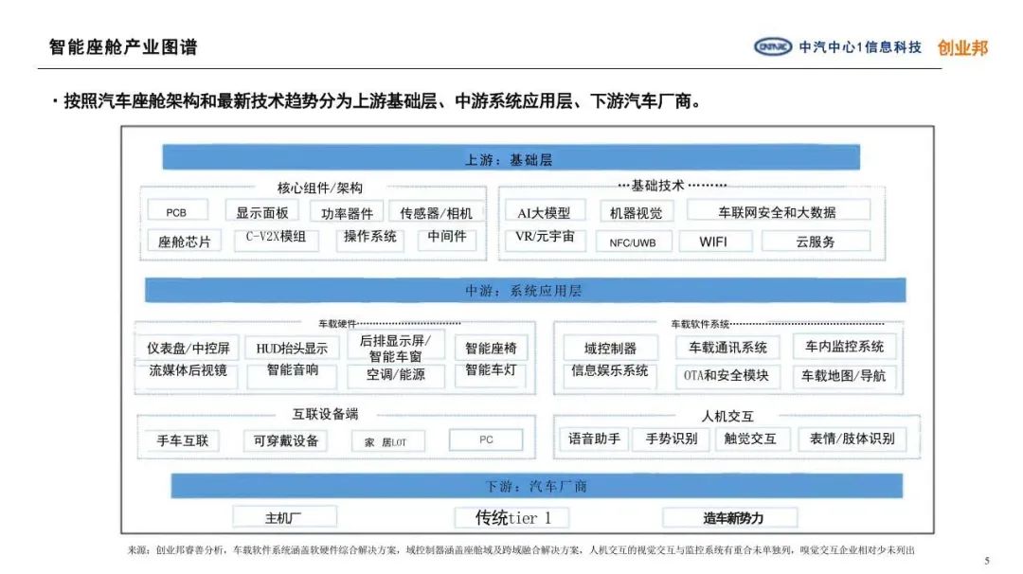Click the 座舱芯片 box

(184, 242)
